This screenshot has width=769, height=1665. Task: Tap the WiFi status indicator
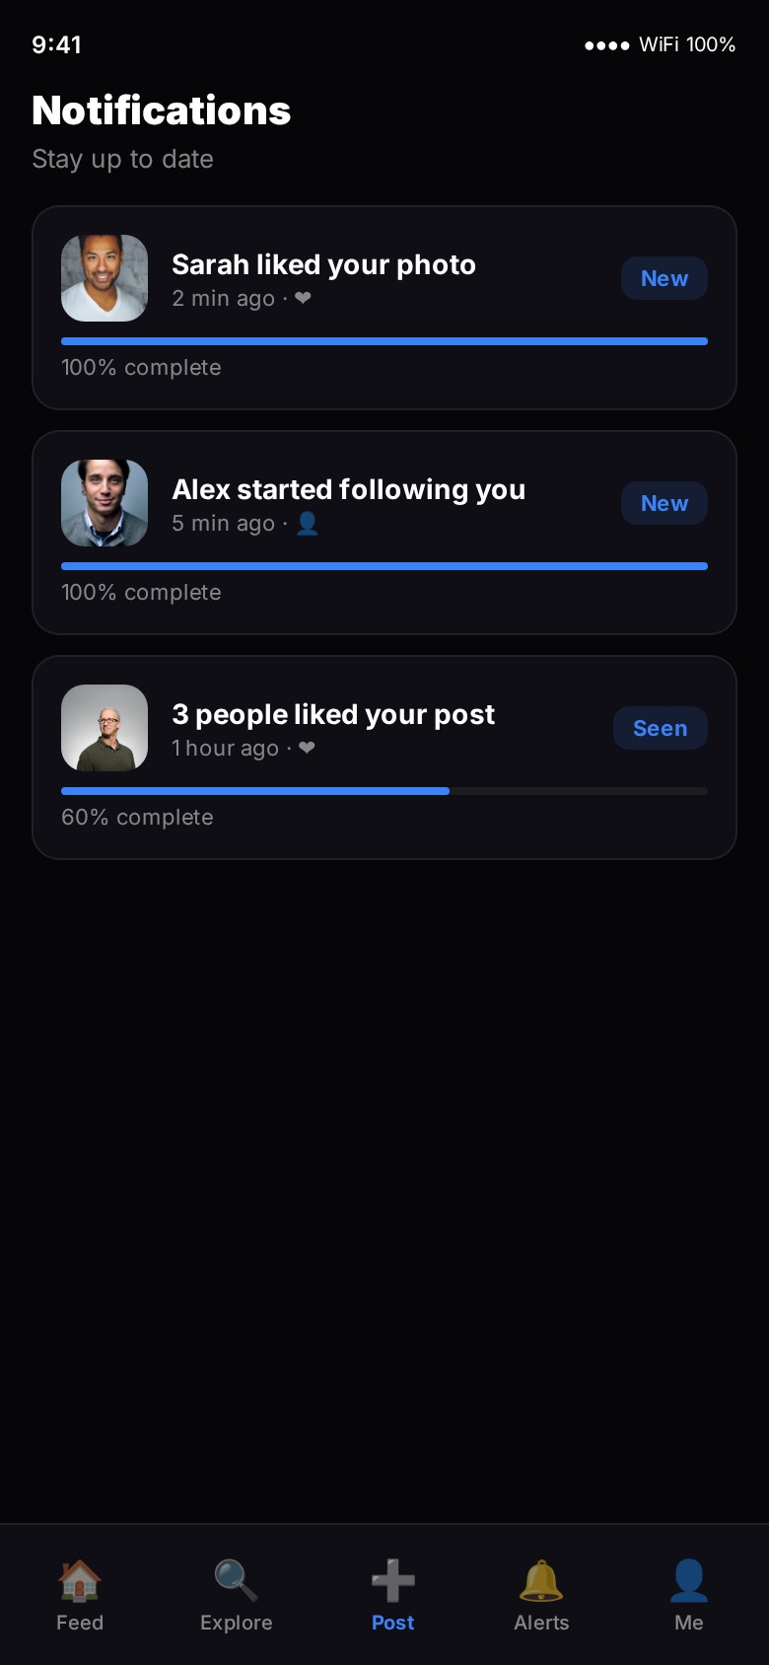point(660,44)
